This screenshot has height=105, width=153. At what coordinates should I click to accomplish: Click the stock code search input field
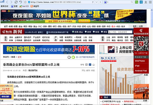point(120,32)
